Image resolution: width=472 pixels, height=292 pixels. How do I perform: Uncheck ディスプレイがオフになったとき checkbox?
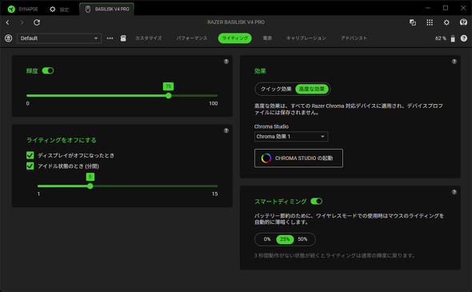(x=30, y=155)
